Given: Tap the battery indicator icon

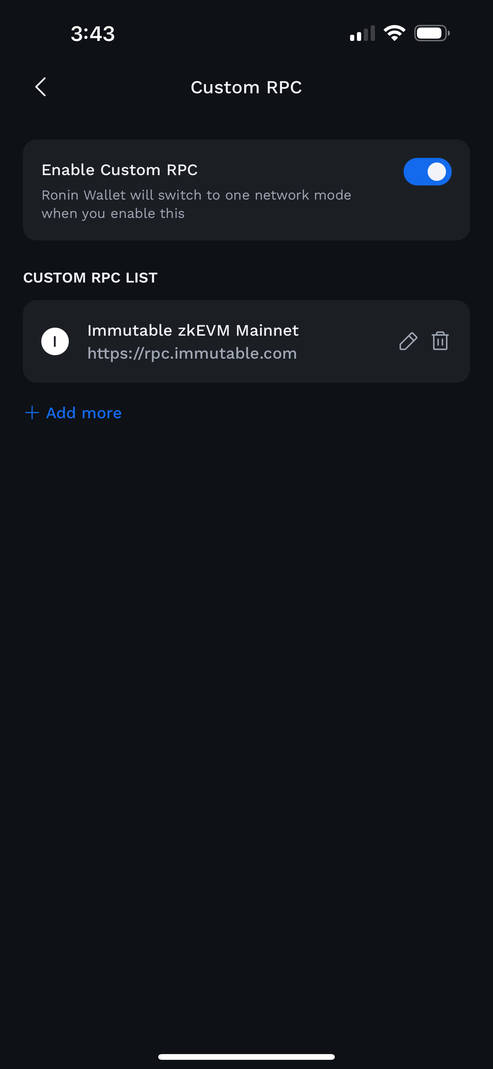Looking at the screenshot, I should tap(431, 33).
